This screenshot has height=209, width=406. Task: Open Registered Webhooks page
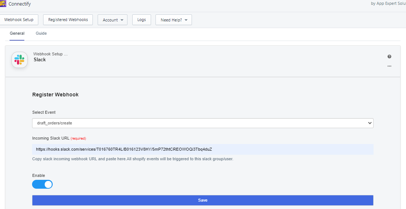[68, 20]
